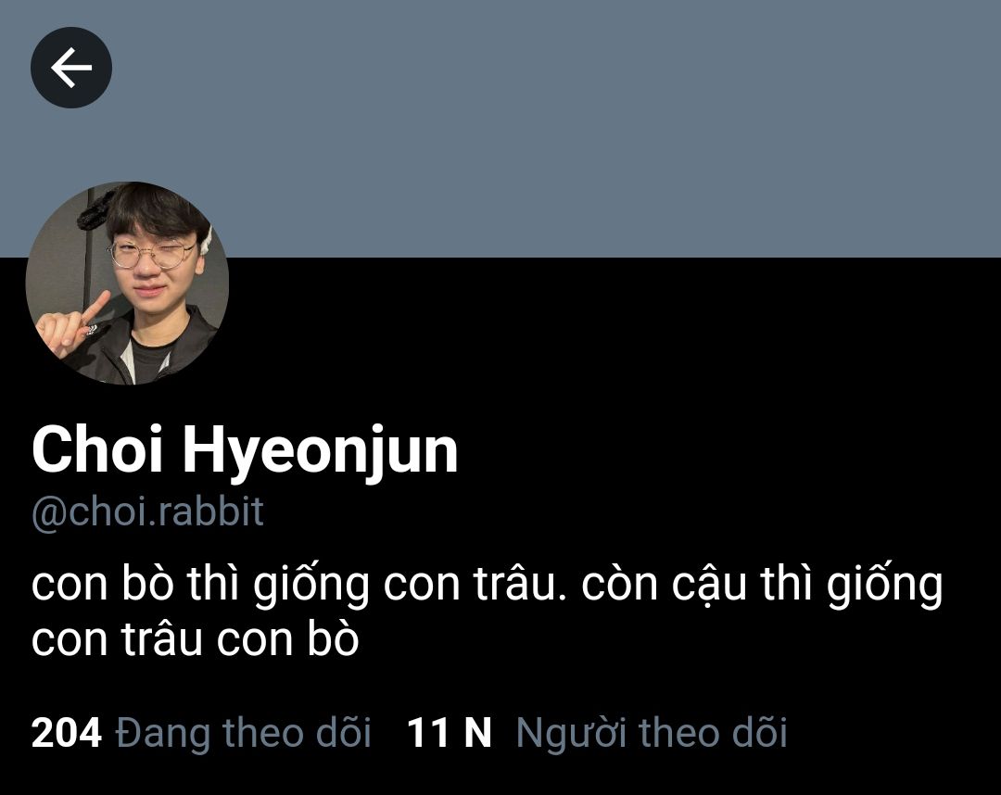View the Đang theo dõi list
The height and width of the screenshot is (795, 1001).
(x=243, y=733)
